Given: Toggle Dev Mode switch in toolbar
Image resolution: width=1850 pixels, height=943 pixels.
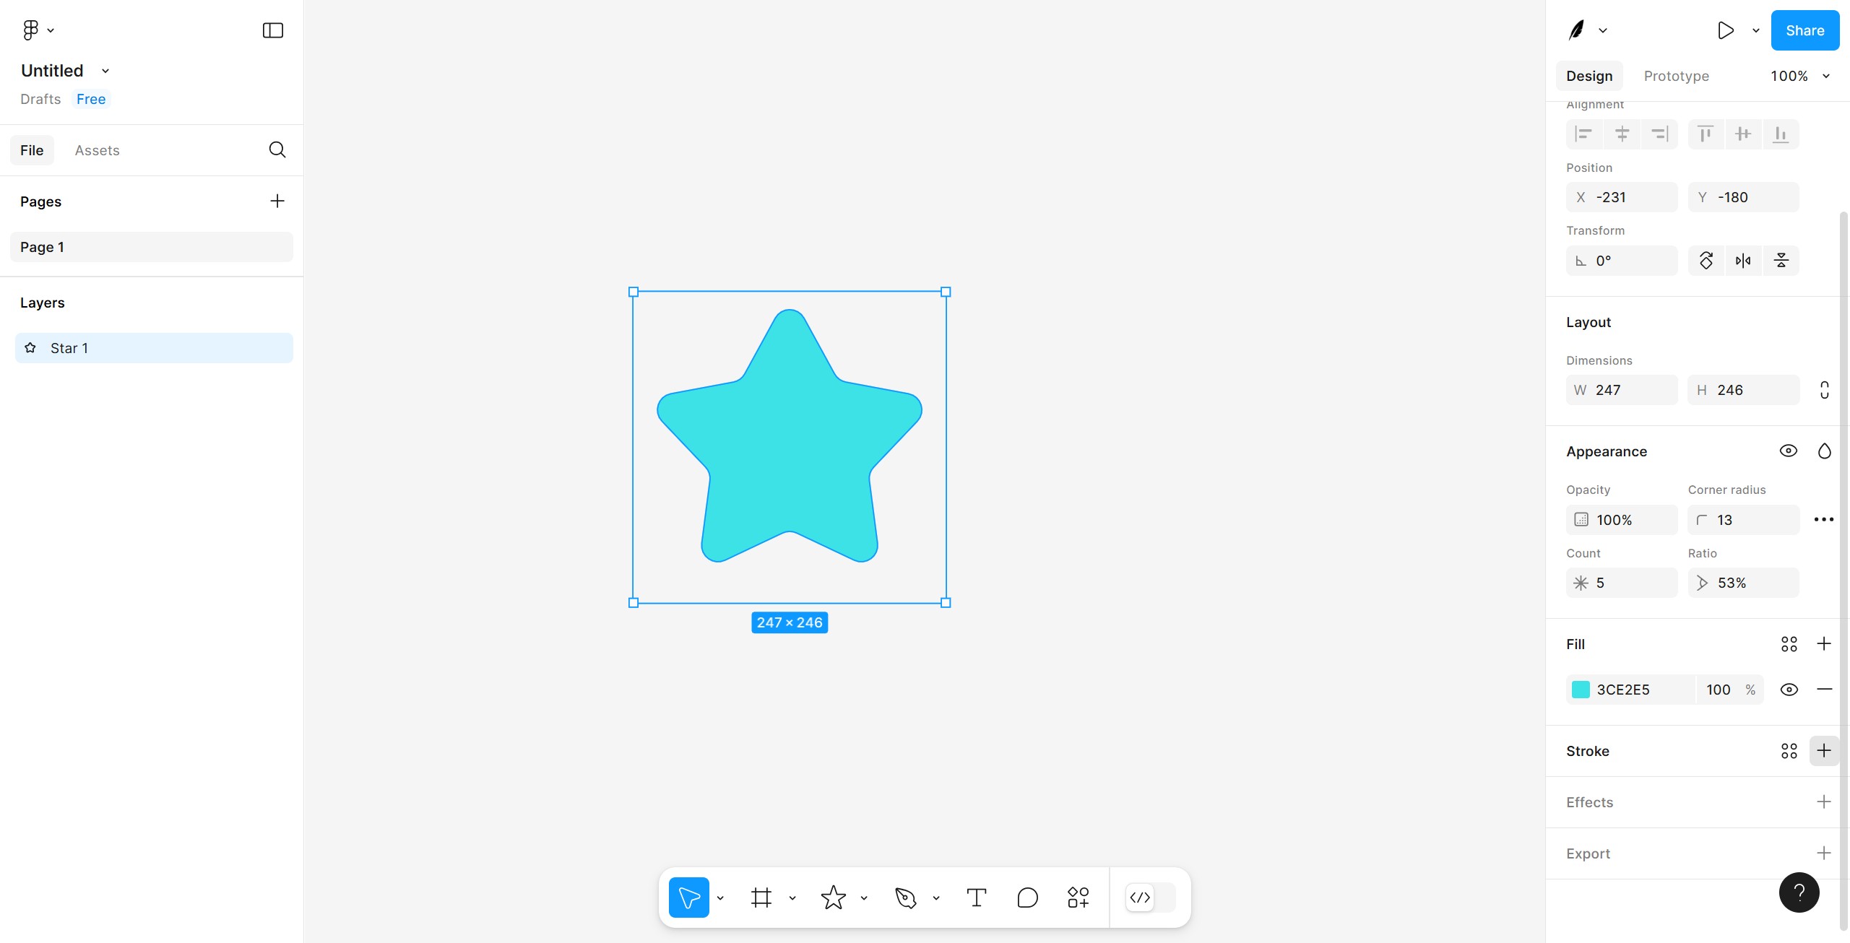Looking at the screenshot, I should pyautogui.click(x=1151, y=898).
